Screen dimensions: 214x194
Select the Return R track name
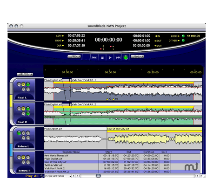point(25,171)
